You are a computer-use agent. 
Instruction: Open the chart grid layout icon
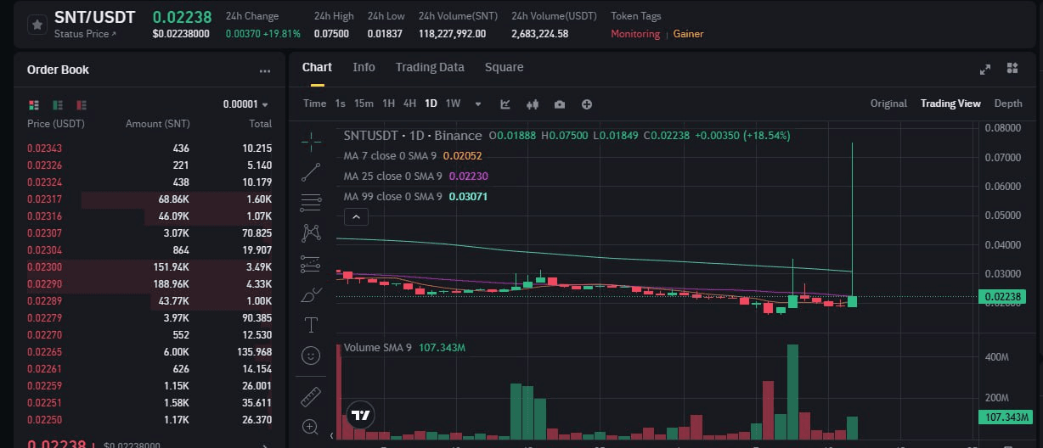coord(1012,68)
